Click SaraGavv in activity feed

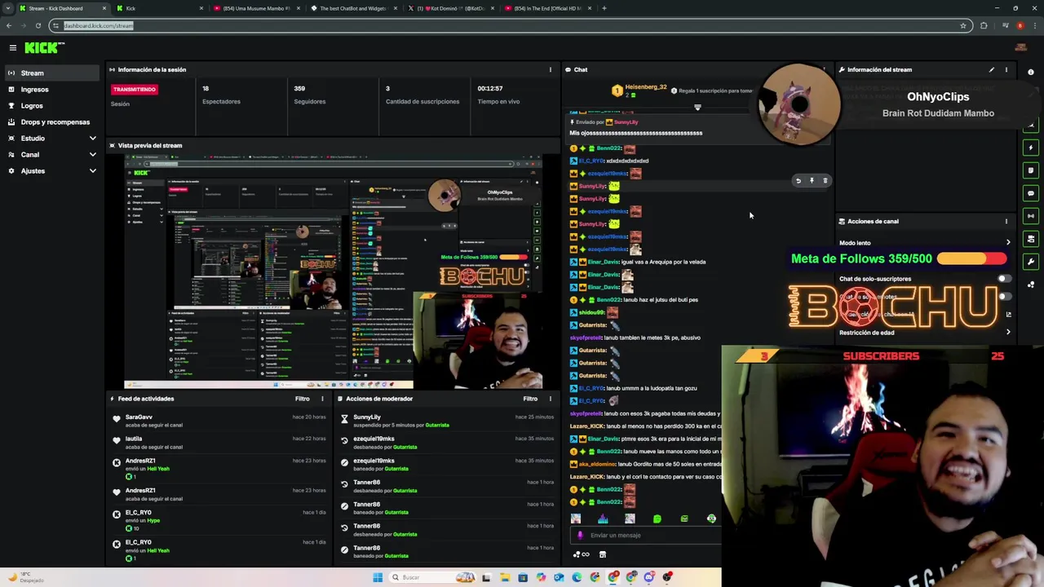point(139,417)
